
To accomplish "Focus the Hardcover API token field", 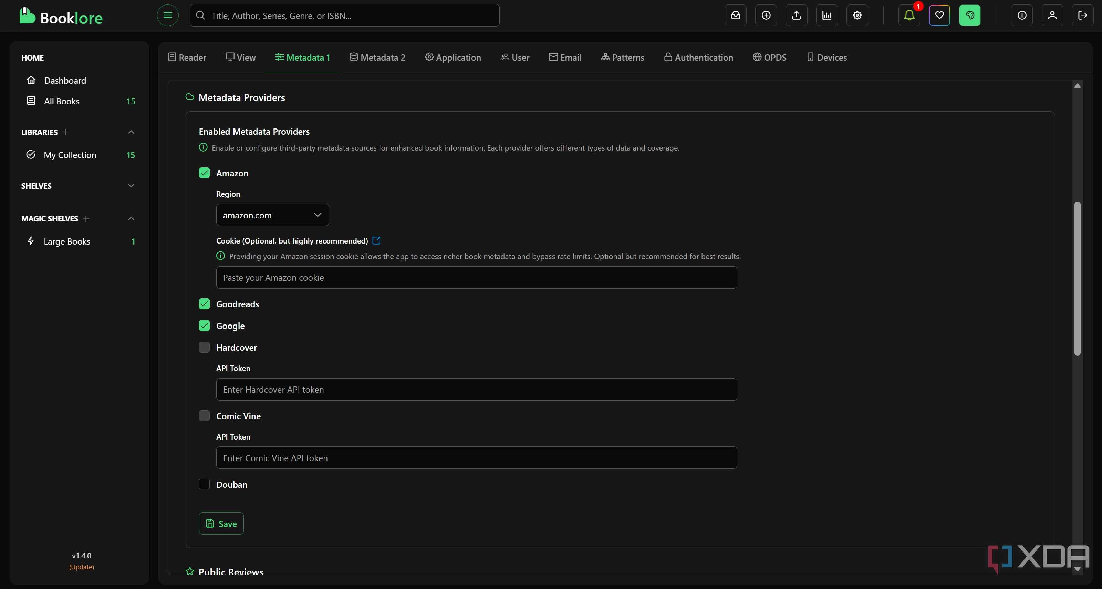I will tap(477, 389).
